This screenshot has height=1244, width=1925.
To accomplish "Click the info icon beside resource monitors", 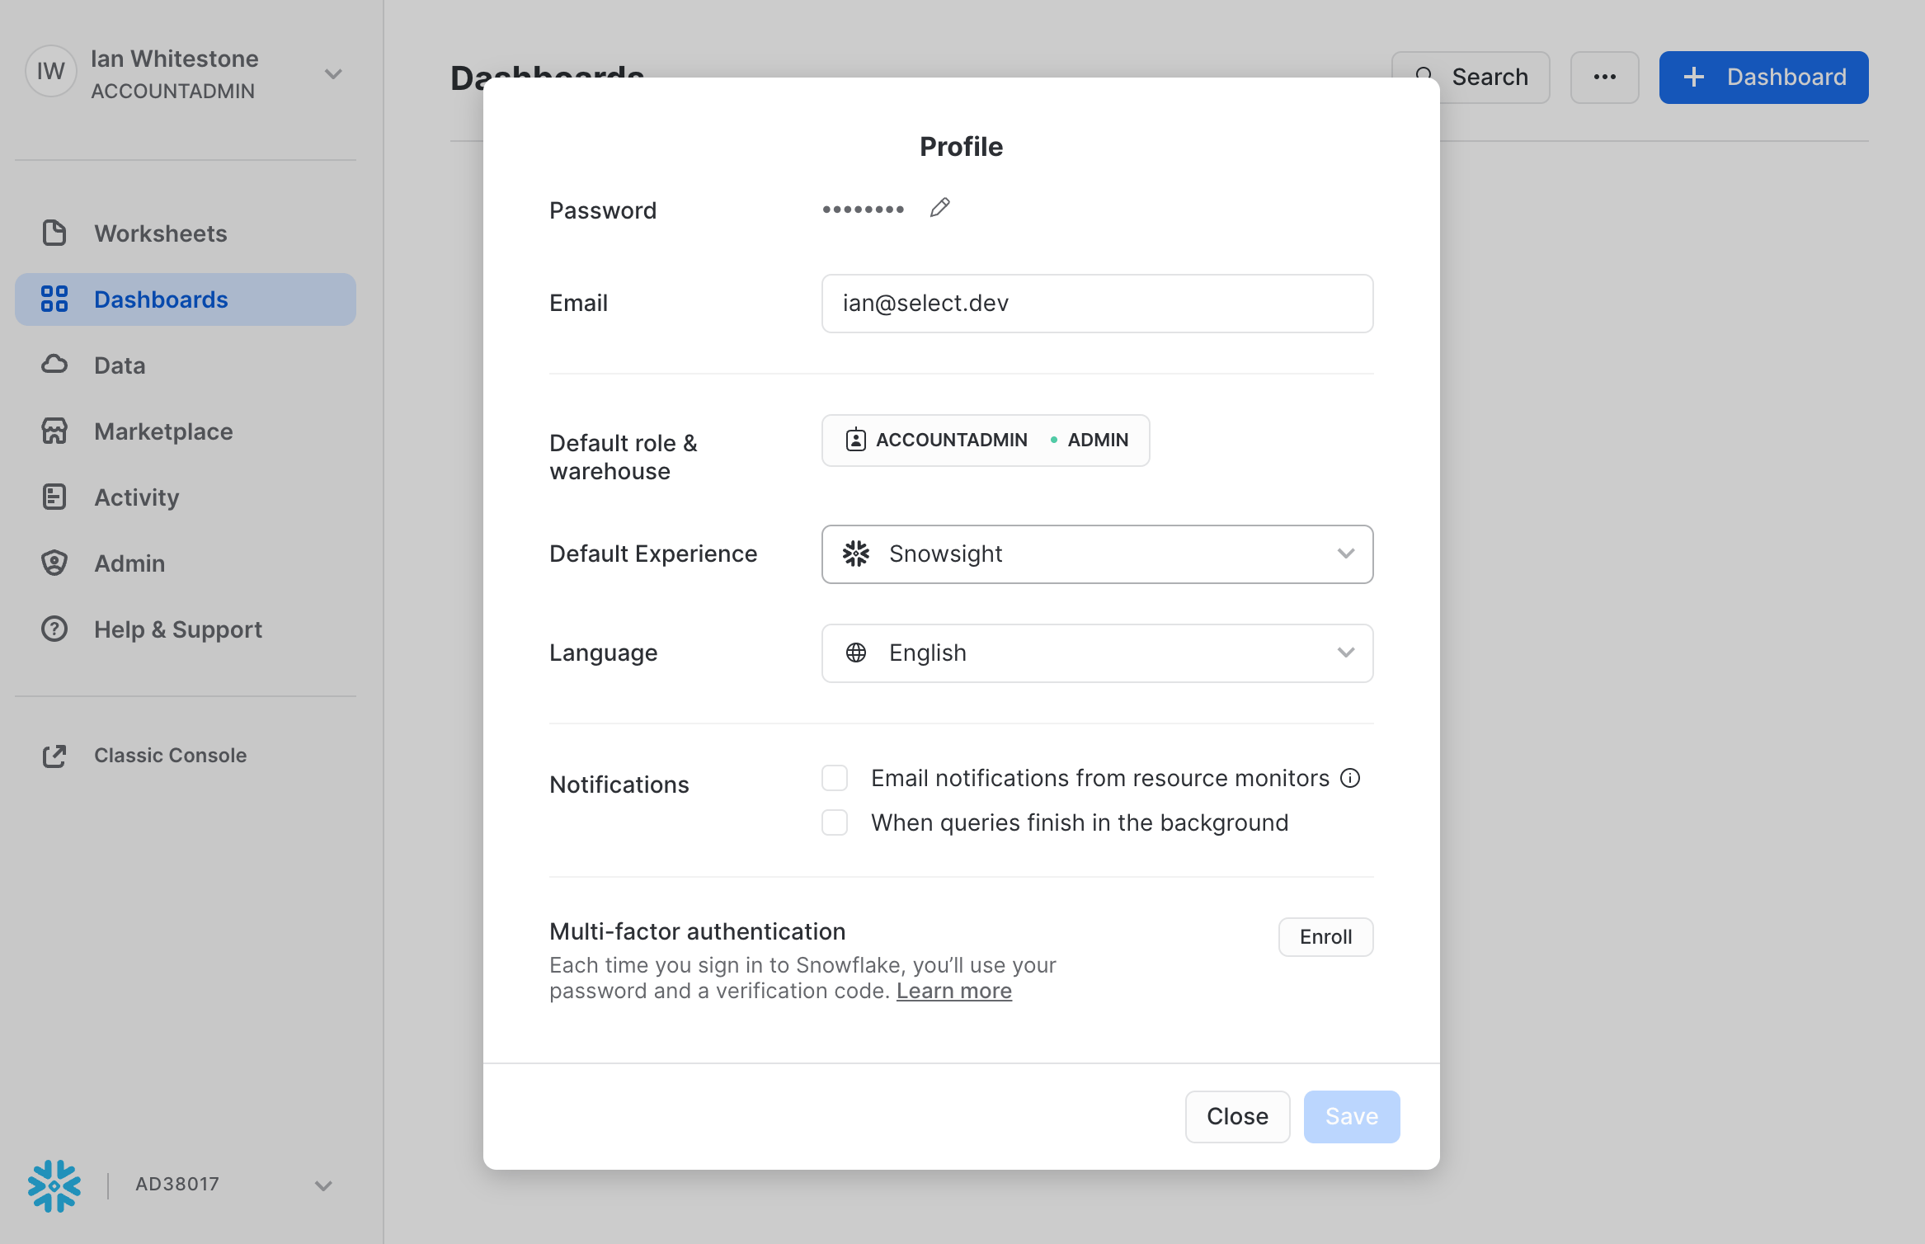I will 1350,778.
